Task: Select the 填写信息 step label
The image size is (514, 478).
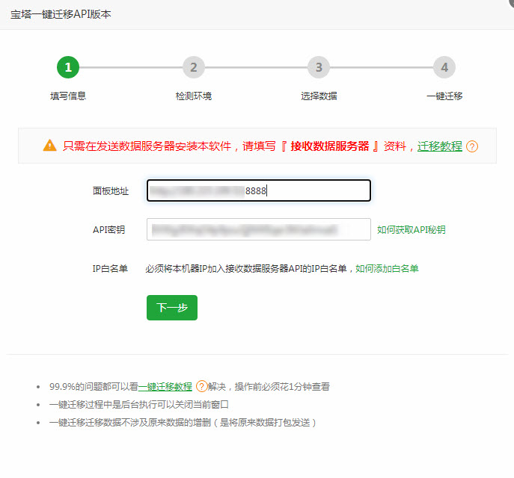Action: (68, 96)
